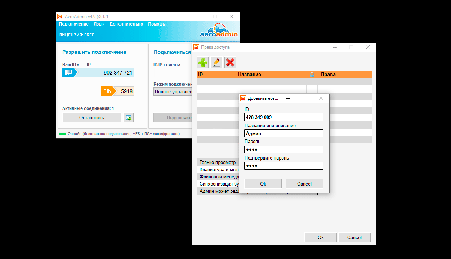The width and height of the screenshot is (451, 259).
Task: Select the Только просмотр rights row
Action: tap(218, 162)
